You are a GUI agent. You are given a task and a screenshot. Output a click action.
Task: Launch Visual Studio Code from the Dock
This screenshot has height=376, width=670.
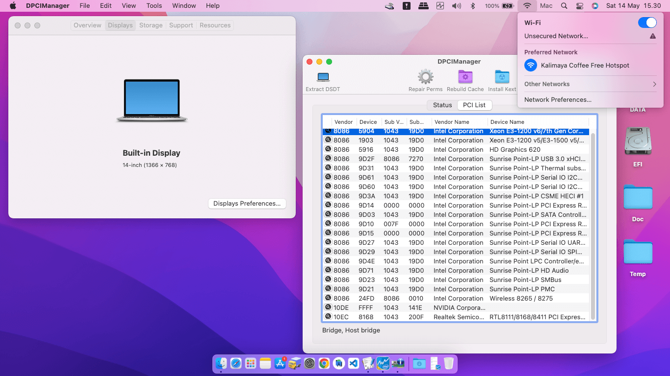pos(353,363)
